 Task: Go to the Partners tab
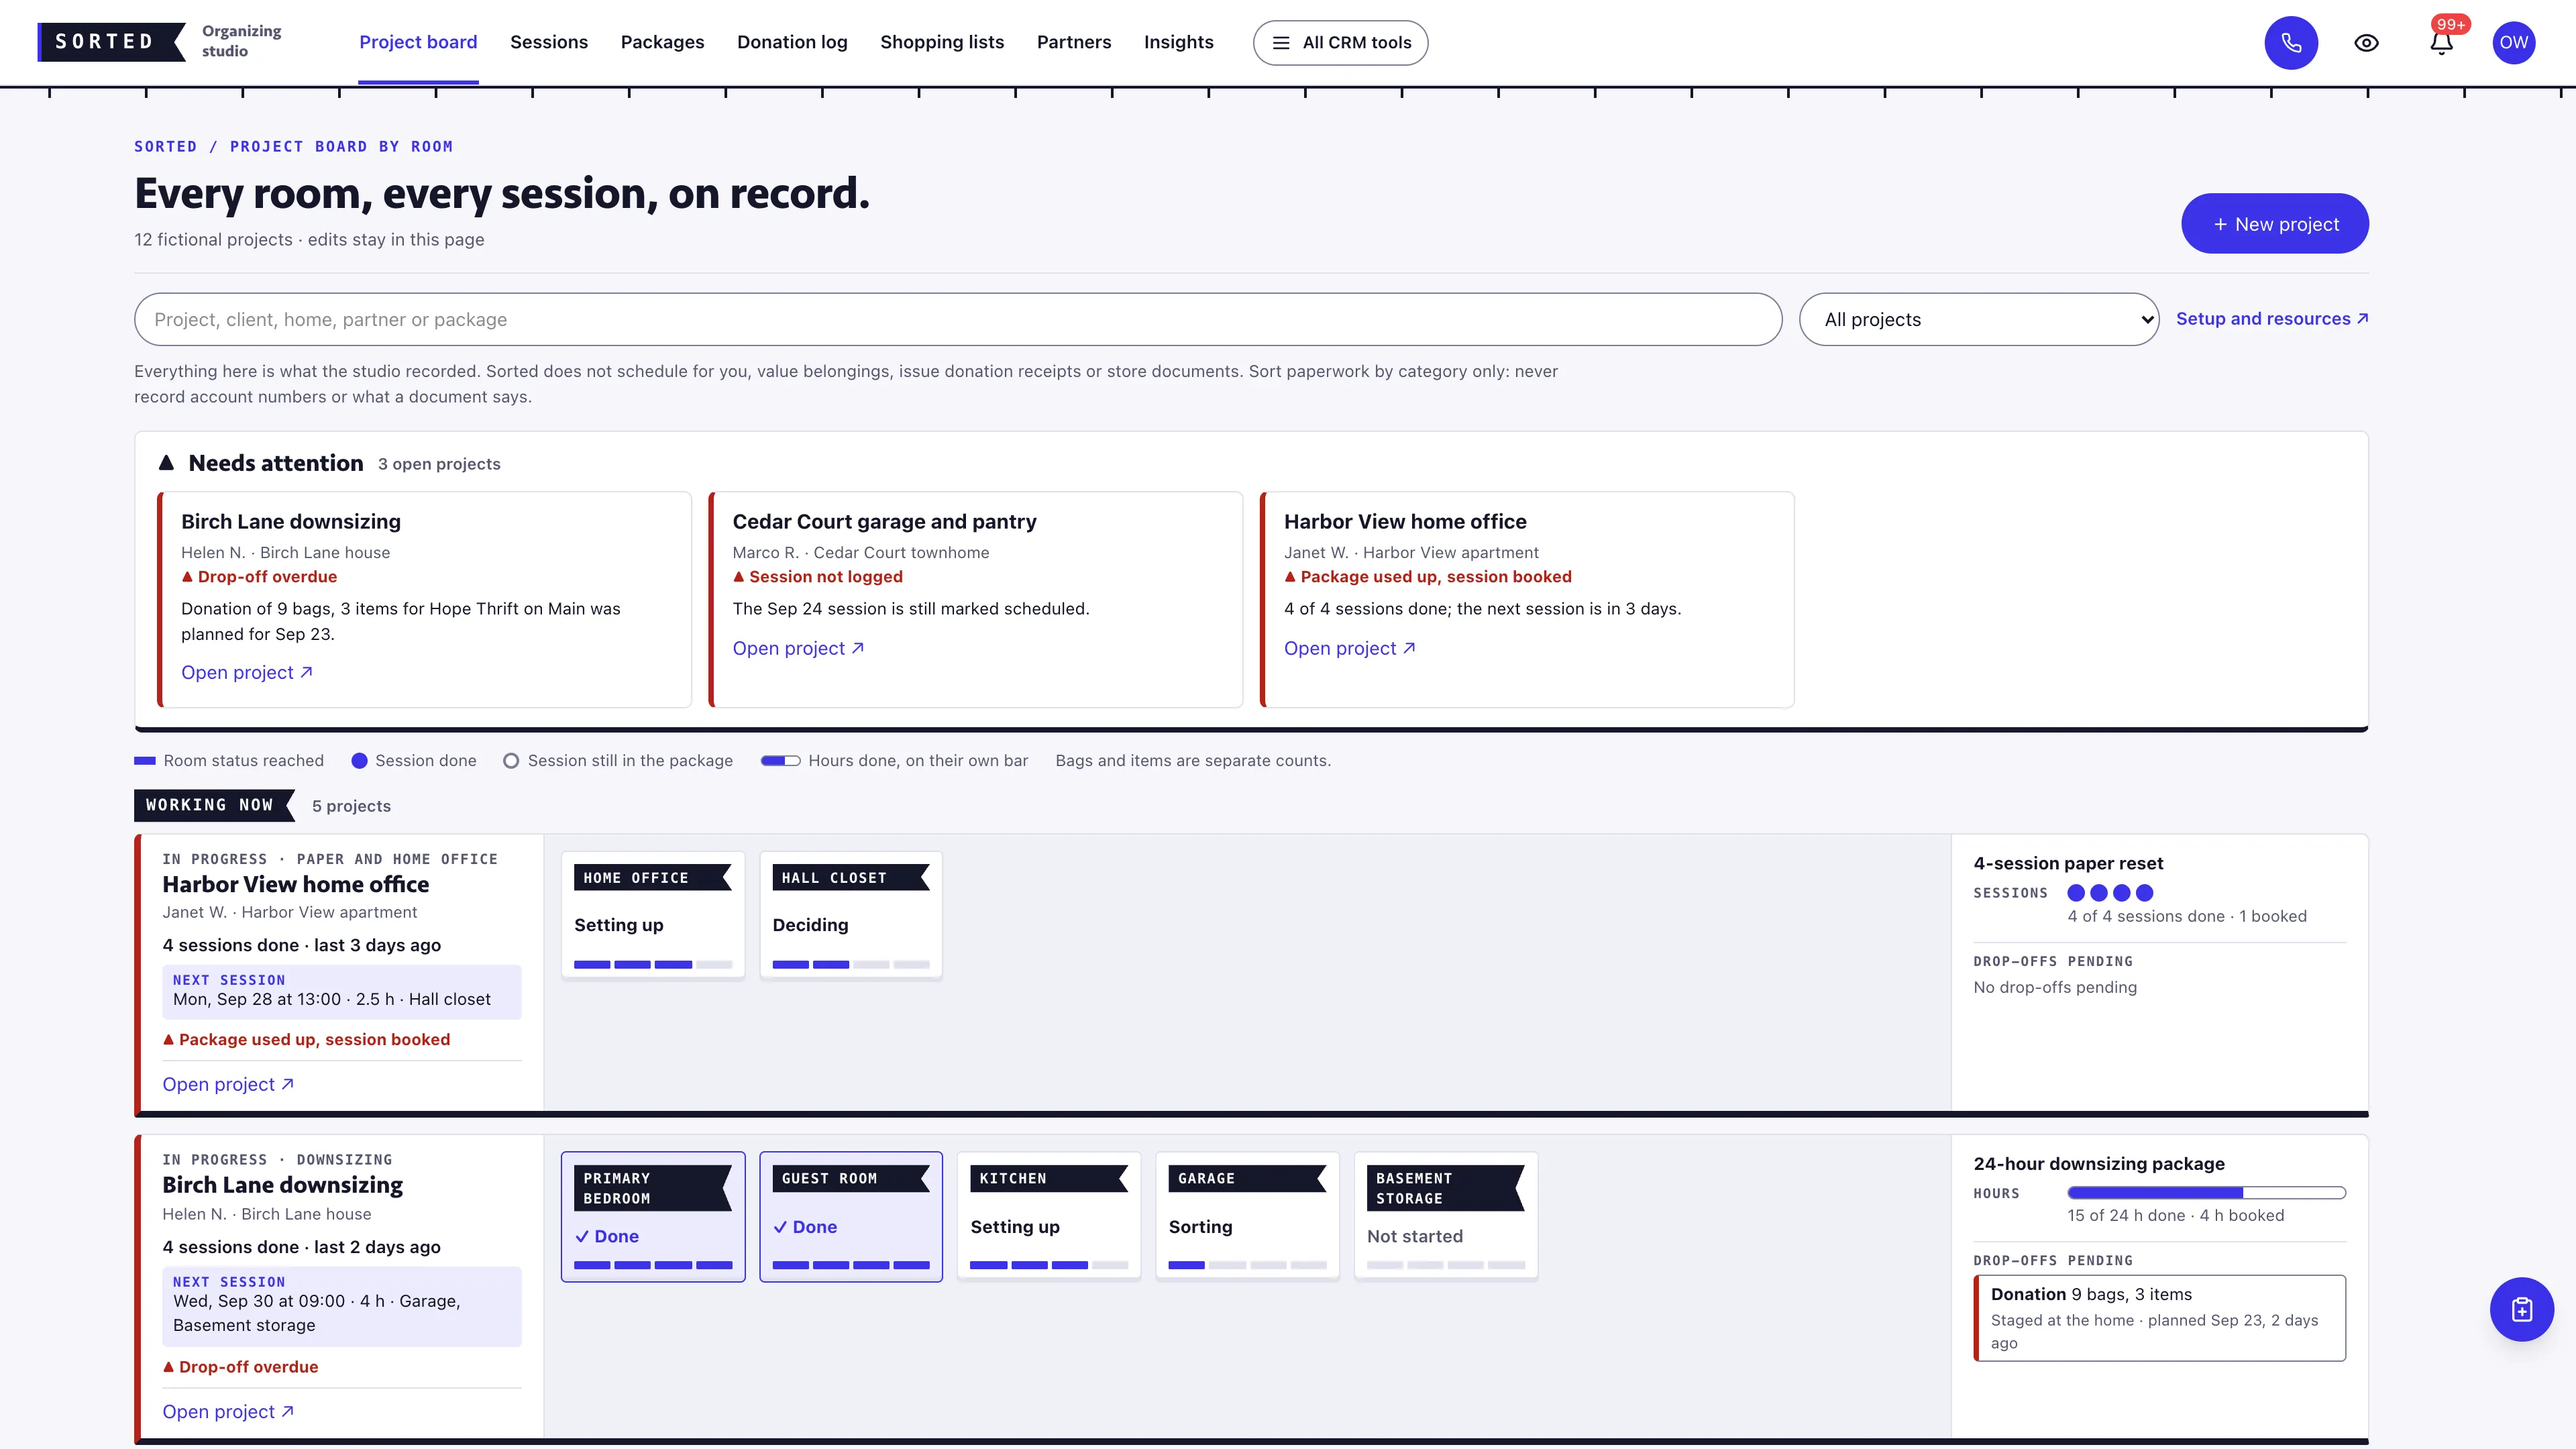tap(1074, 42)
